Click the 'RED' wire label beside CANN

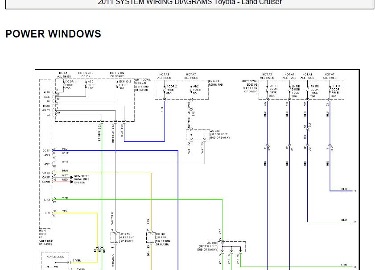[x=65, y=179]
